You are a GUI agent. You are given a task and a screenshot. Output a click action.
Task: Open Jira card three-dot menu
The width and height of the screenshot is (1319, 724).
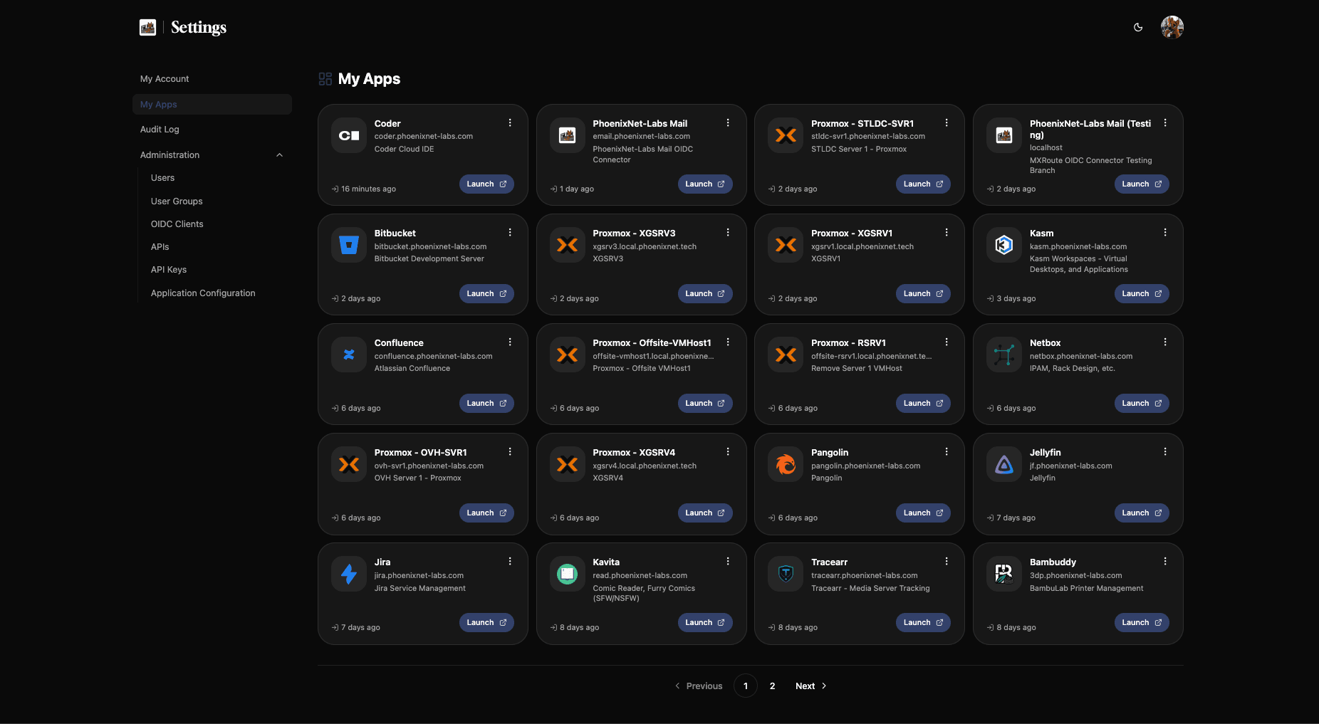tap(510, 561)
